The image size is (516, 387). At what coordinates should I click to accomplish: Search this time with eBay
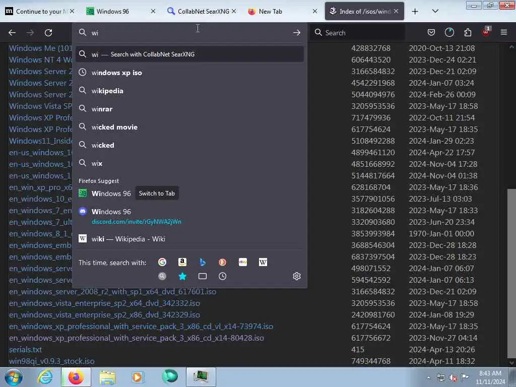[x=243, y=262]
